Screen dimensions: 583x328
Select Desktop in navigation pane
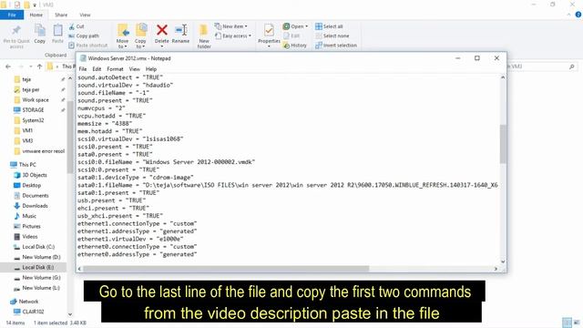tap(31, 185)
